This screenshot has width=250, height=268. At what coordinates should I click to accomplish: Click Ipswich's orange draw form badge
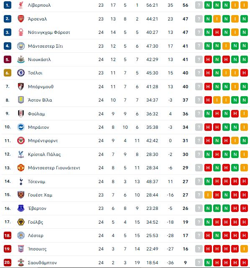tap(244, 249)
